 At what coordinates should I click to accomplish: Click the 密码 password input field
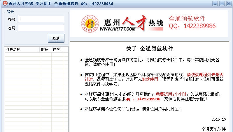tap(41, 28)
